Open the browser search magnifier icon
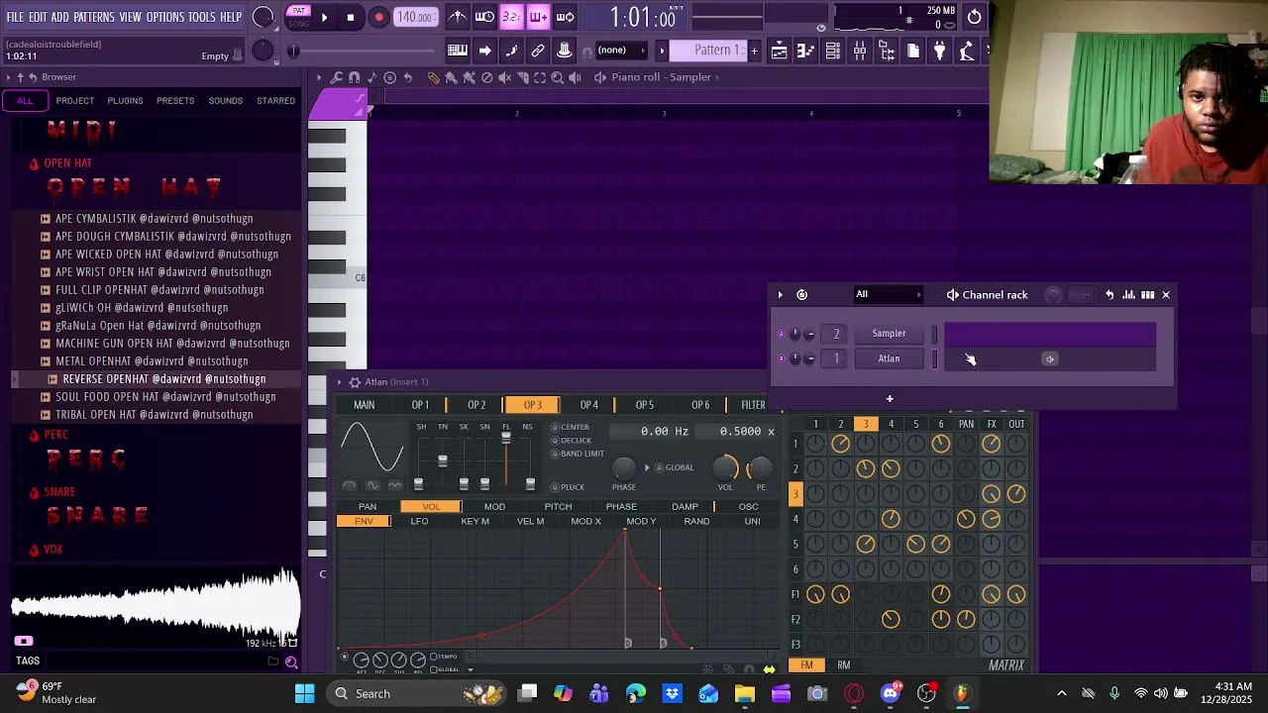Viewport: 1268px width, 713px height. point(291,662)
